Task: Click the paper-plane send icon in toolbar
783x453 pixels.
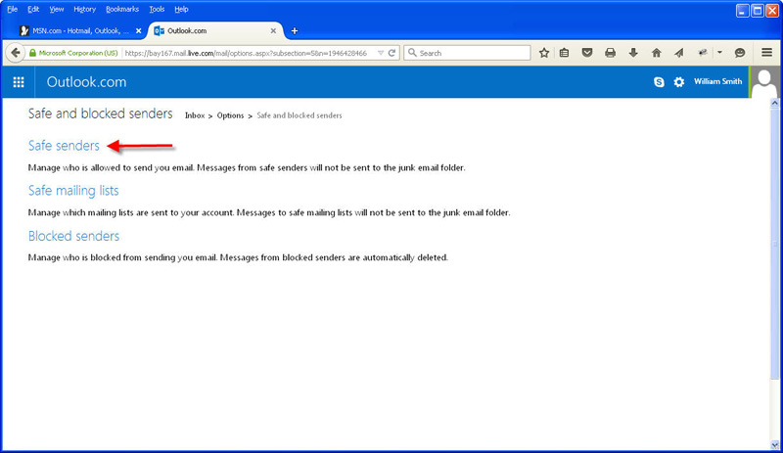Action: click(679, 53)
